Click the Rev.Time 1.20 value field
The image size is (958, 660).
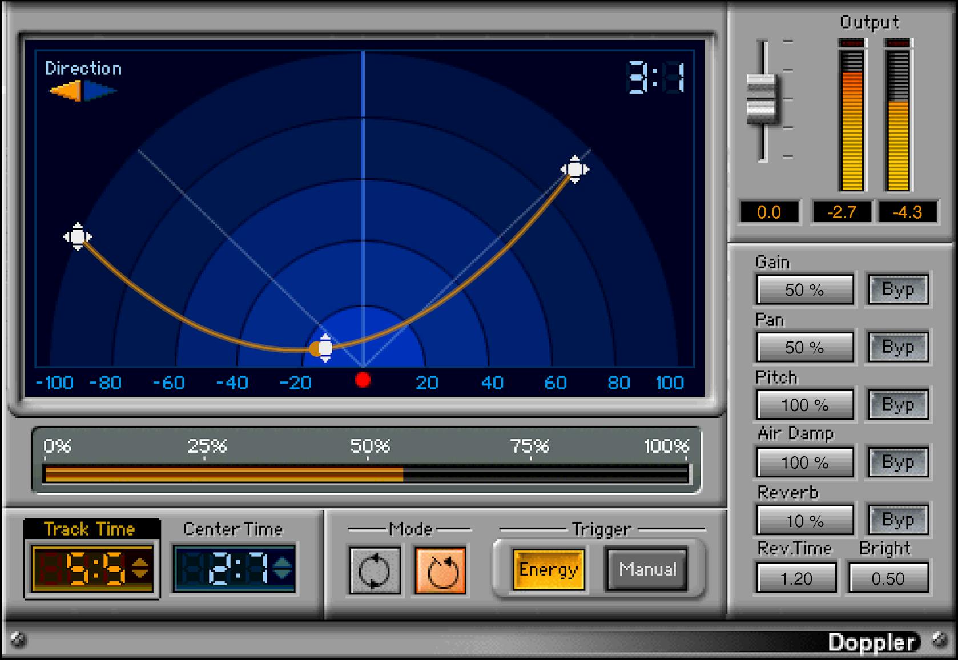(796, 578)
